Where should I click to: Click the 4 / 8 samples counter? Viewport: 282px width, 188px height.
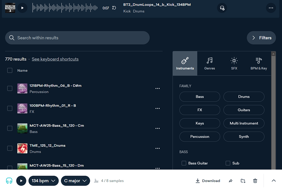(x=113, y=181)
